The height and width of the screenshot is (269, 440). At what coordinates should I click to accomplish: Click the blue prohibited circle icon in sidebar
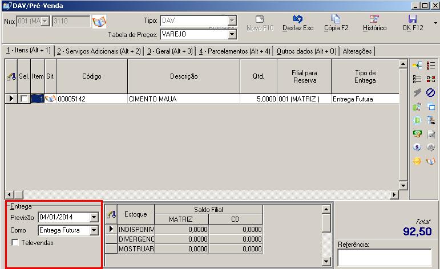[x=431, y=92]
